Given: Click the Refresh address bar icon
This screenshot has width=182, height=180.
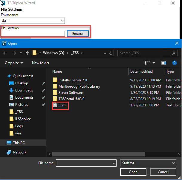Looking at the screenshot, I should 111,53.
